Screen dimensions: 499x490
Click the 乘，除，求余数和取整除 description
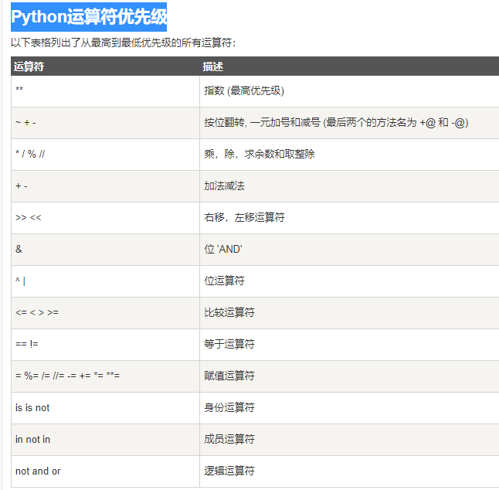260,154
